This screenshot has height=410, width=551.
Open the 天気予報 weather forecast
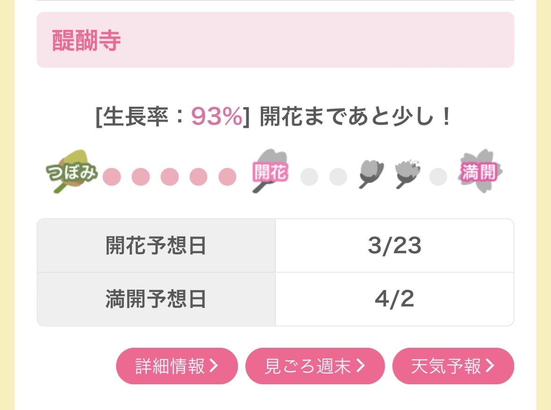452,366
